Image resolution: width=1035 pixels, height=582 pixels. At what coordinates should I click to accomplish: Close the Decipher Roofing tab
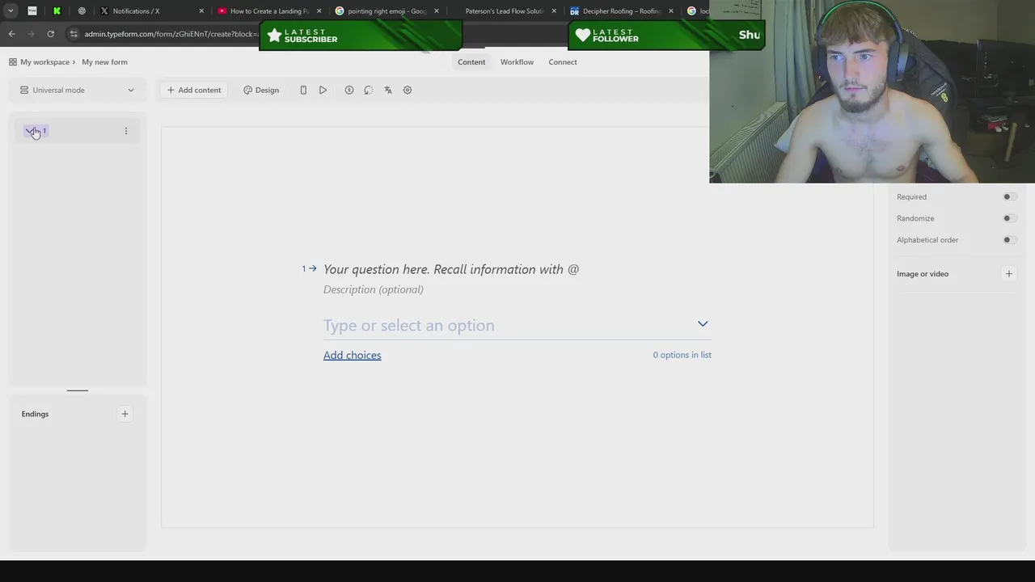click(671, 11)
